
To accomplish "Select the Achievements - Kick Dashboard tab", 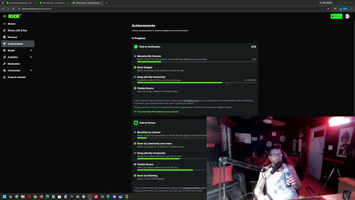I will (x=87, y=3).
